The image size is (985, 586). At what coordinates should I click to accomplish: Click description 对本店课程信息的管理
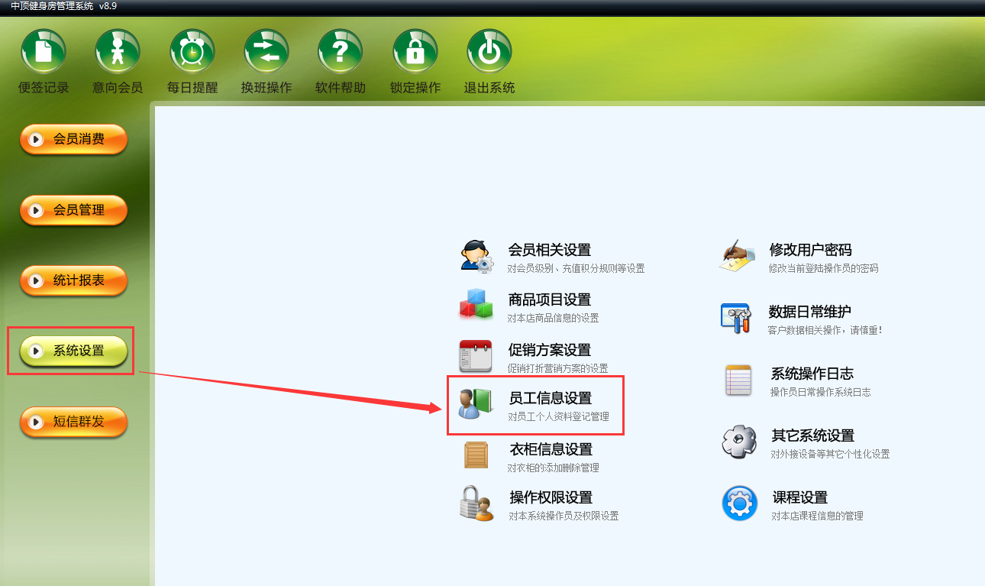coord(818,516)
